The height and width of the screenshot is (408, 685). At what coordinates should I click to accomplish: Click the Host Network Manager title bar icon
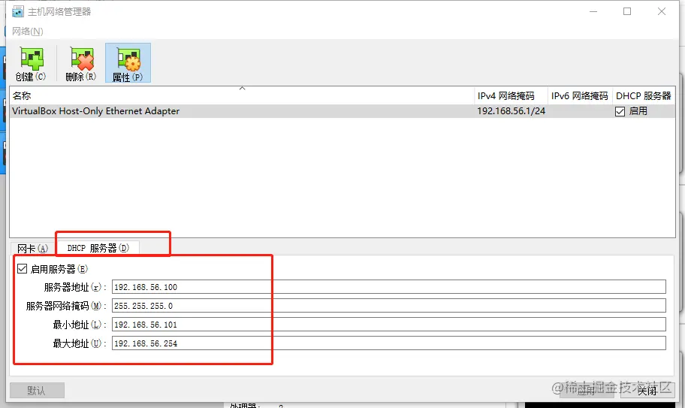[x=18, y=11]
